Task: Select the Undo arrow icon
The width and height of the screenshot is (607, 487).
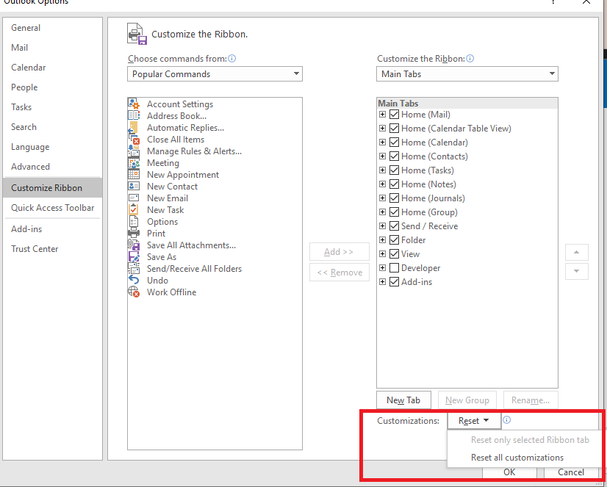Action: (134, 280)
